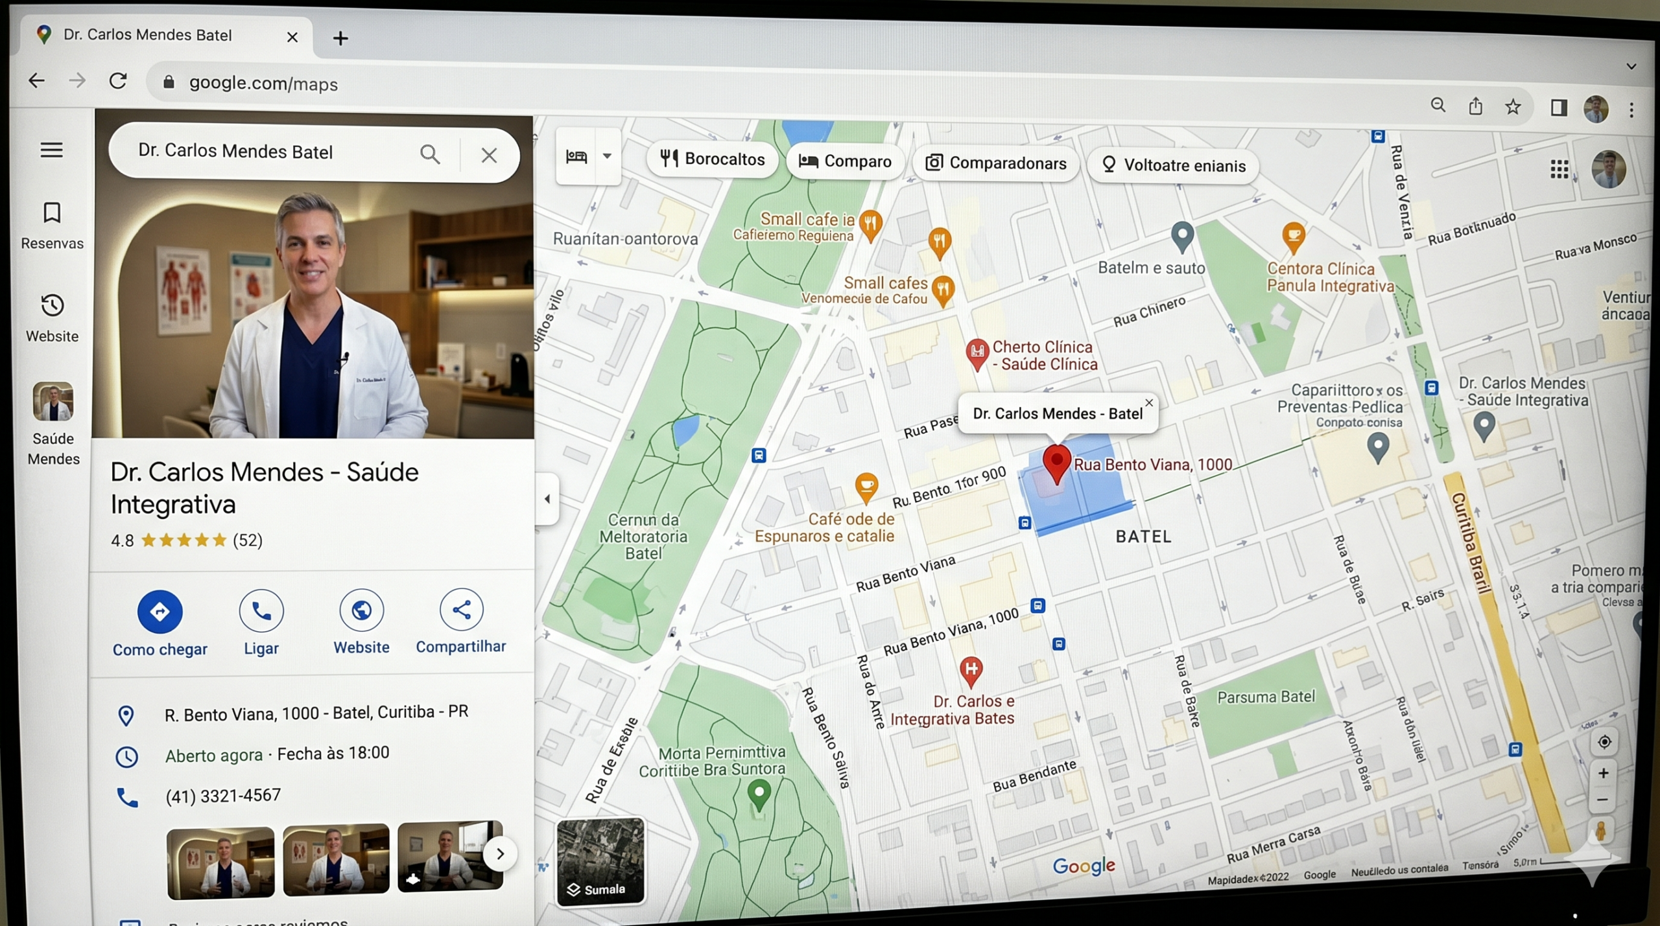The height and width of the screenshot is (926, 1660).
Task: Clear the search box with the X icon
Action: (x=489, y=155)
